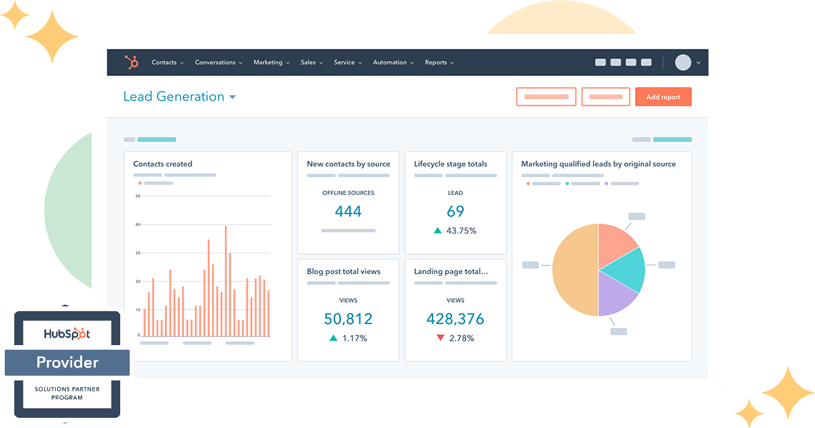Click the Add report button

pyautogui.click(x=663, y=97)
